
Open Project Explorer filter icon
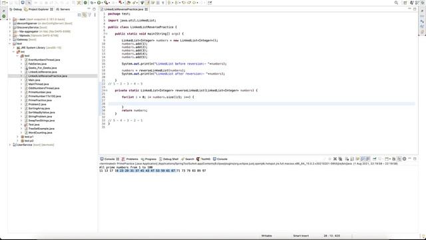(x=90, y=15)
